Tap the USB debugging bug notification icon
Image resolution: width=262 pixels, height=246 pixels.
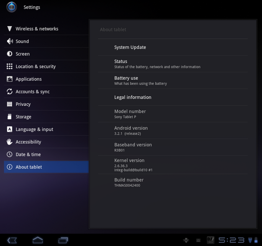[x=186, y=240]
